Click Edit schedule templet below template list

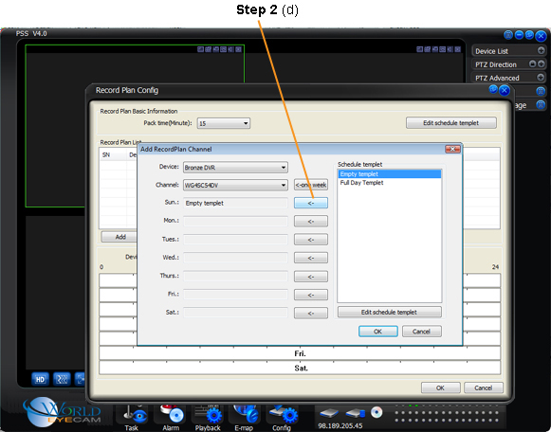click(x=390, y=312)
